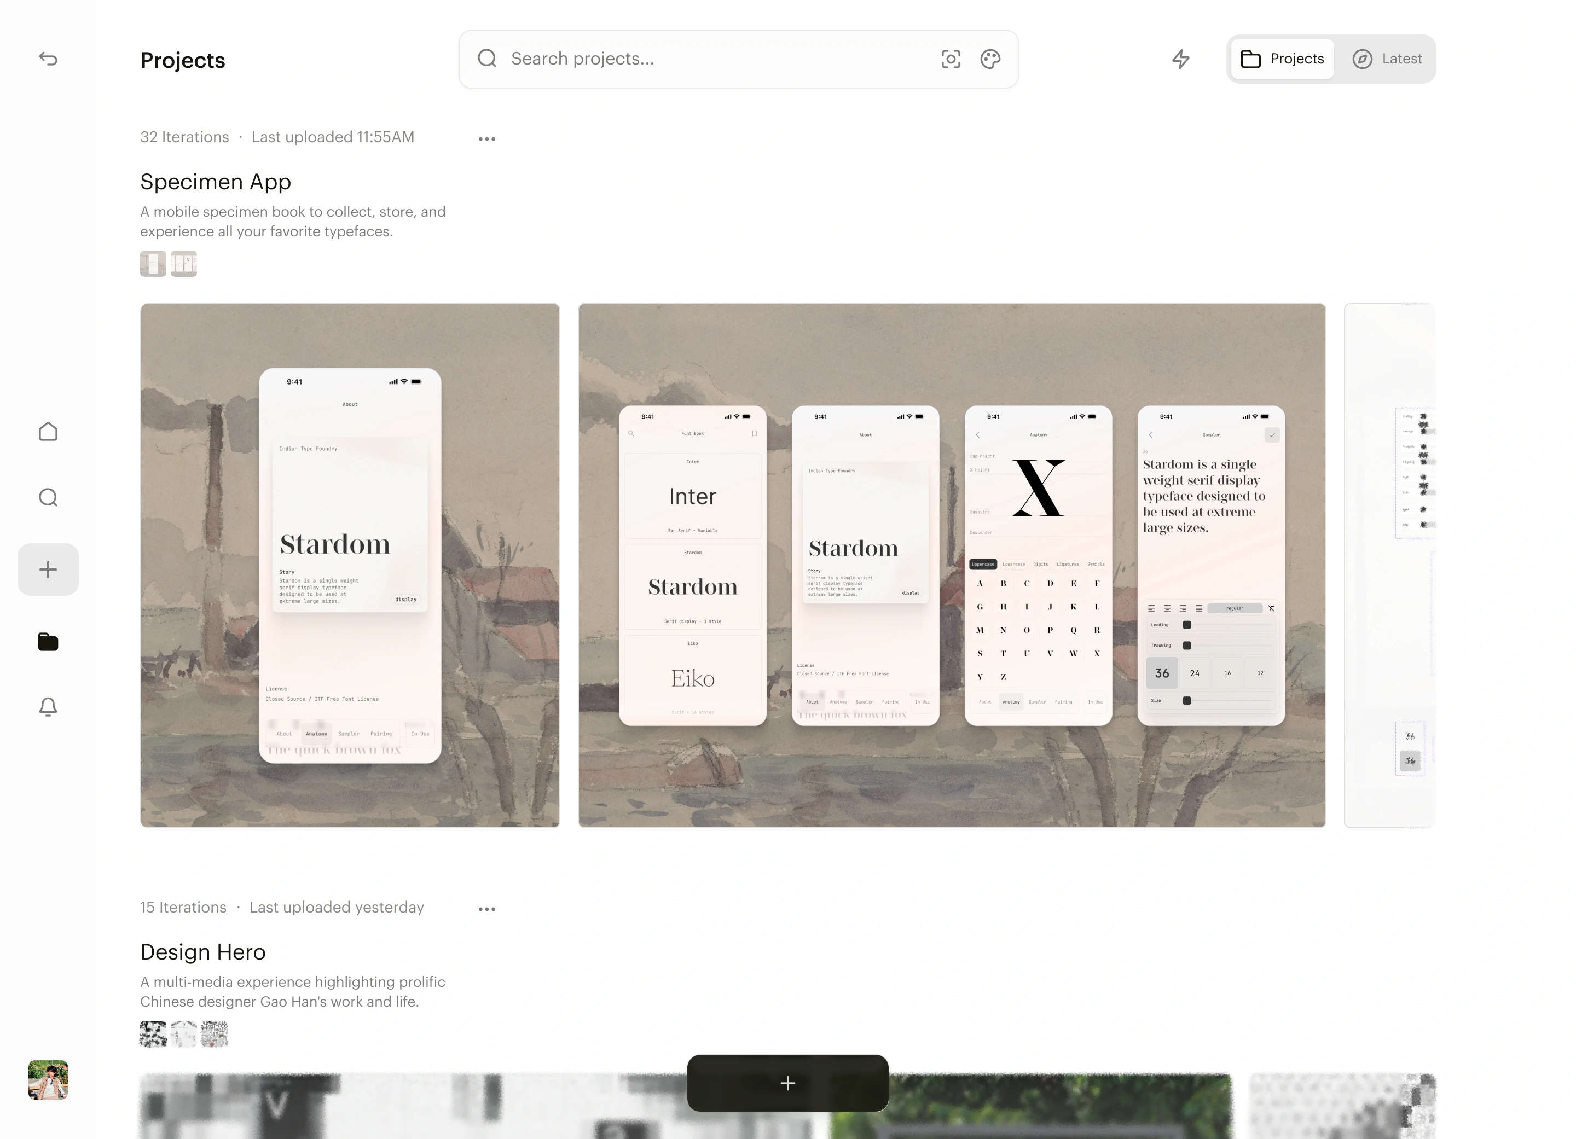1576x1139 pixels.
Task: Click the Specimen App description text
Action: 293,222
